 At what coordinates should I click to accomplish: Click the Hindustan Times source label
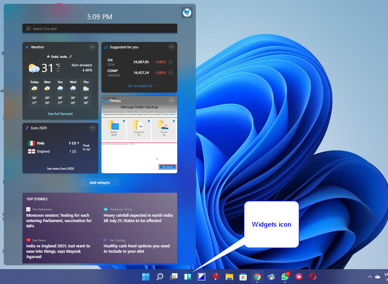121,209
